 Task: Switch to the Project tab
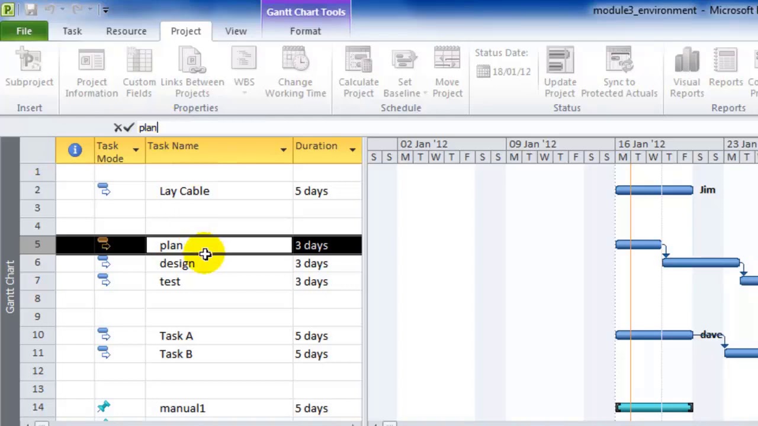point(186,31)
